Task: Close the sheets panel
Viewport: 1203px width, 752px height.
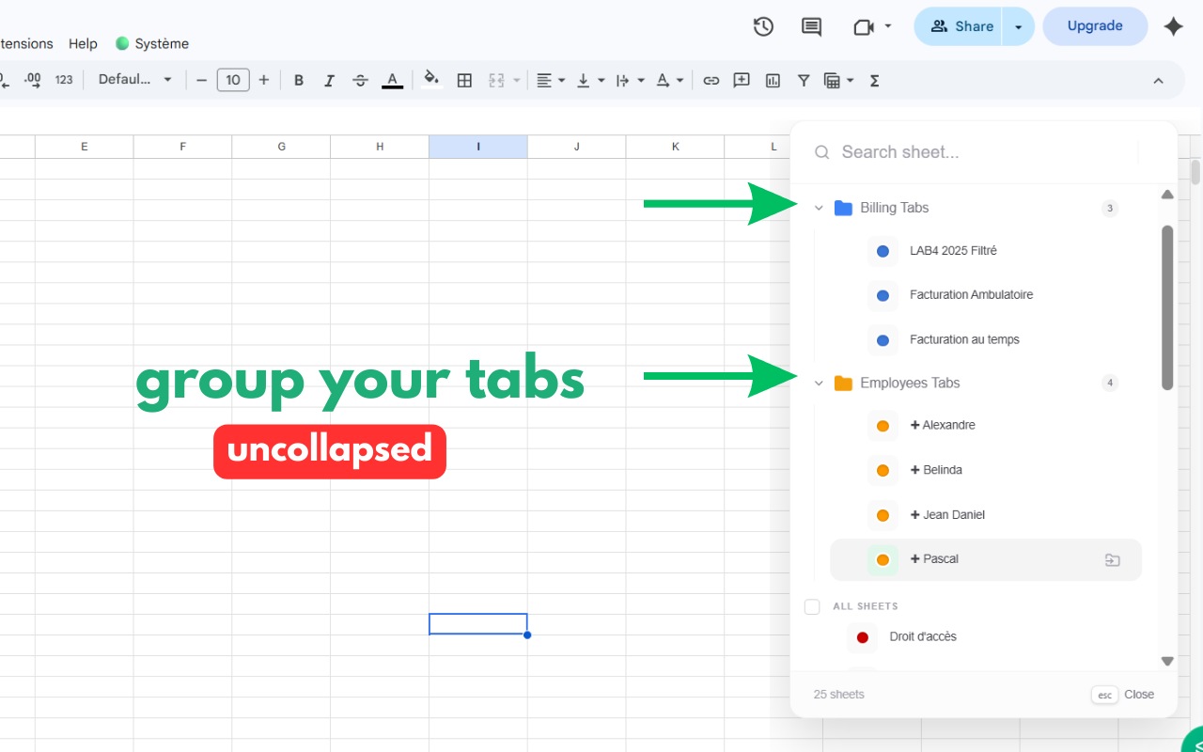Action: click(x=1139, y=694)
